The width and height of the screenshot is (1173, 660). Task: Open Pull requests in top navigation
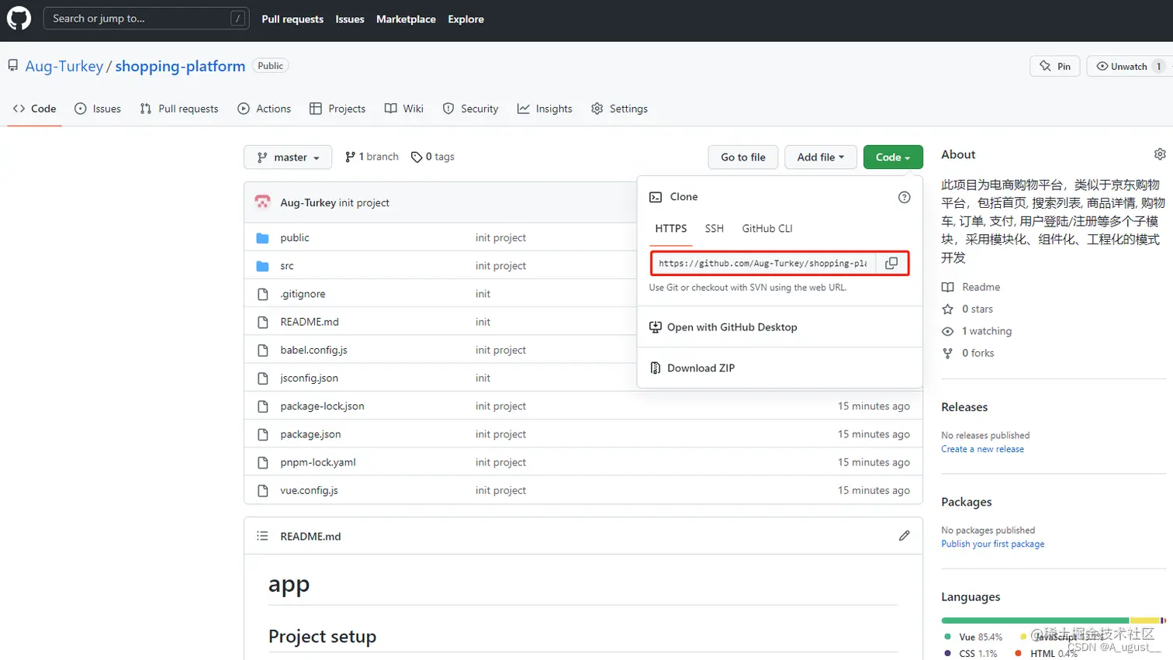(292, 19)
